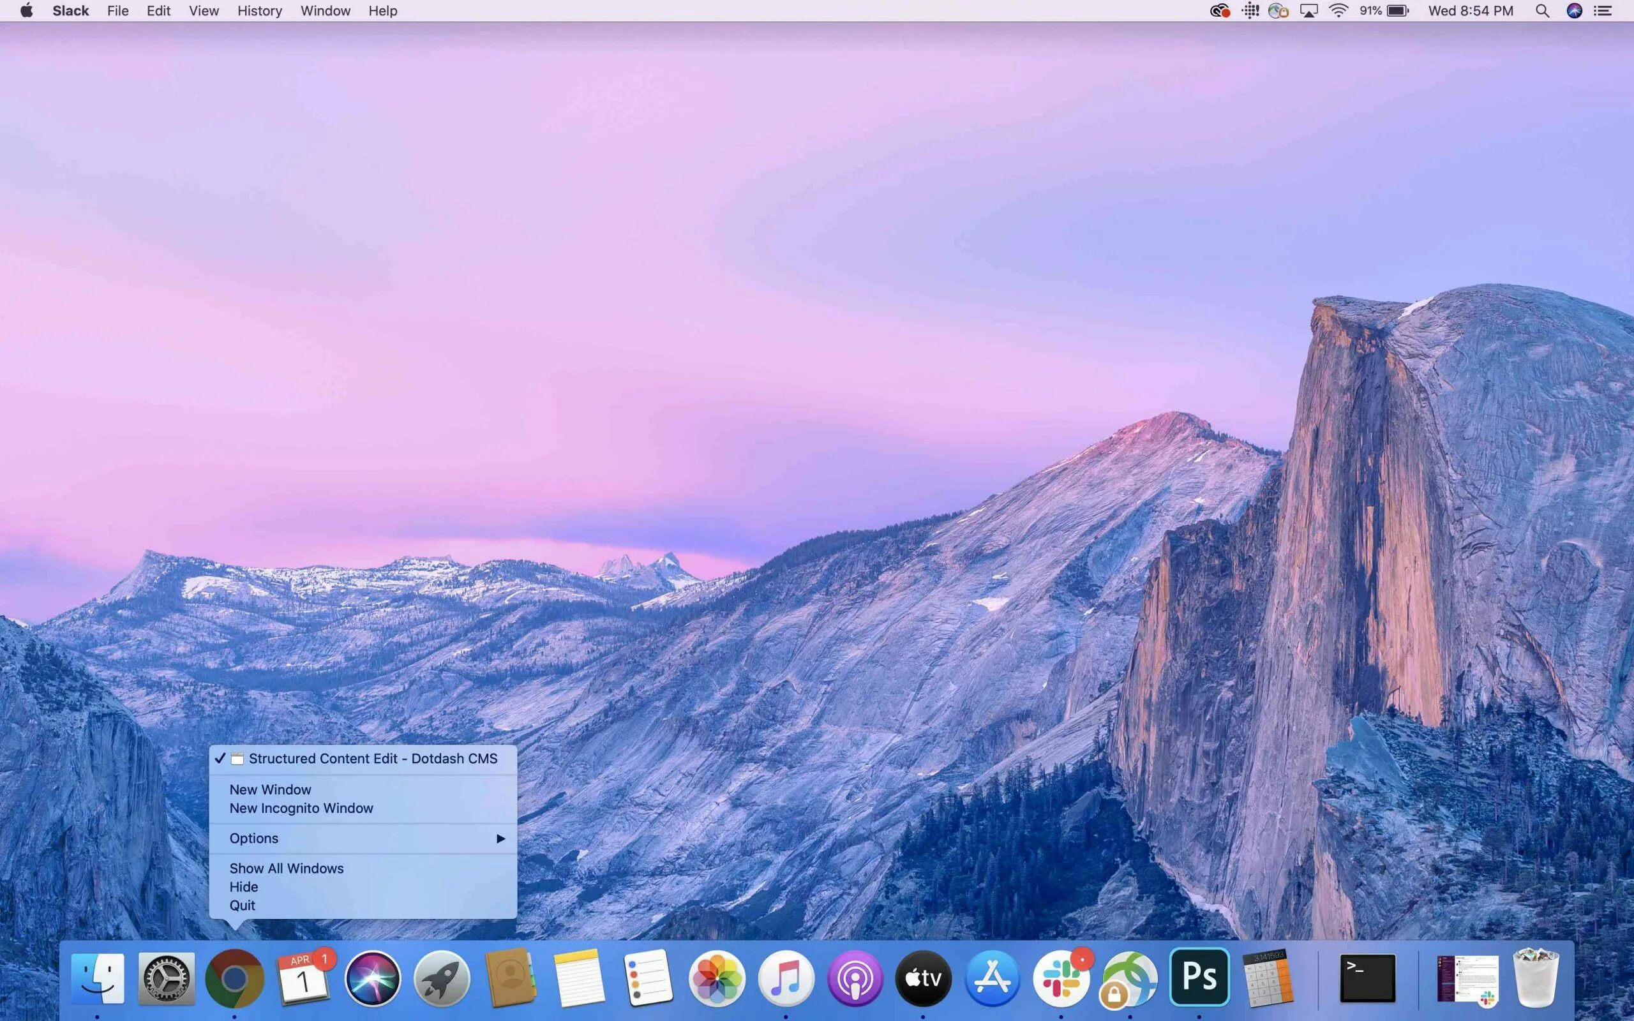Image resolution: width=1634 pixels, height=1021 pixels.
Task: Open Spotlight search in menu bar
Action: pos(1542,11)
